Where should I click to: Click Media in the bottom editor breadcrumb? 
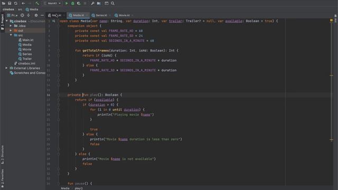pos(65,188)
